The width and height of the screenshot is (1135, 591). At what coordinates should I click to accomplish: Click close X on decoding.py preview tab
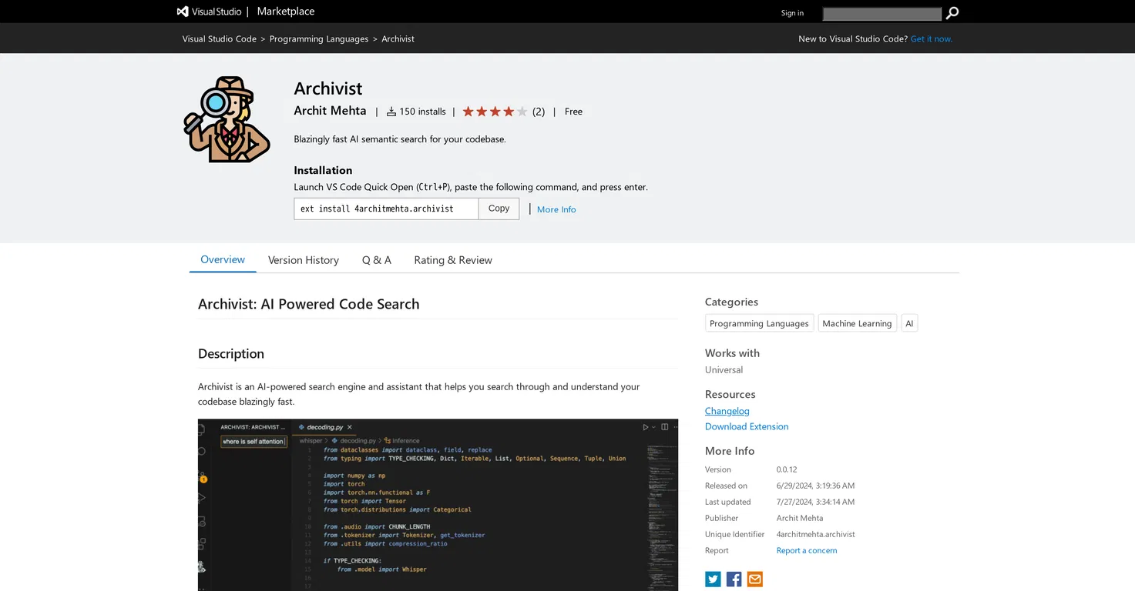pos(349,427)
